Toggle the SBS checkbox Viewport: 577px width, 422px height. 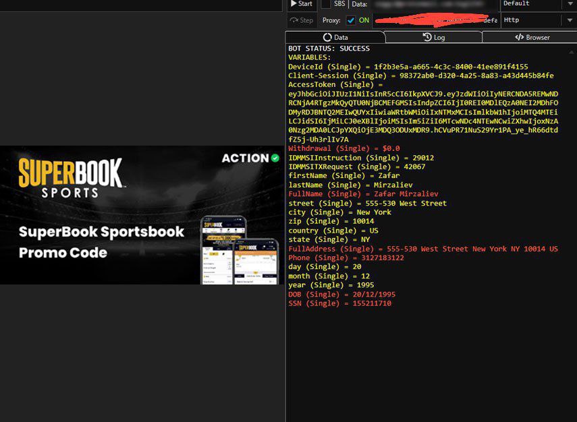tap(326, 3)
